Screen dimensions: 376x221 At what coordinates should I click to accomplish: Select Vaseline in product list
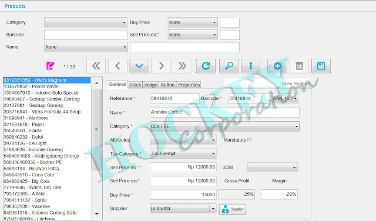pyautogui.click(x=47, y=207)
